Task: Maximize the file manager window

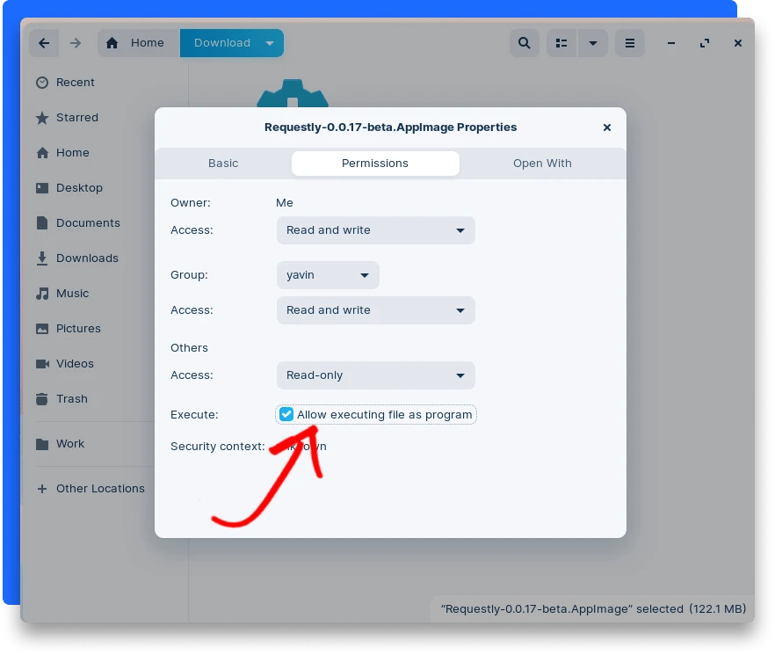Action: 705,43
